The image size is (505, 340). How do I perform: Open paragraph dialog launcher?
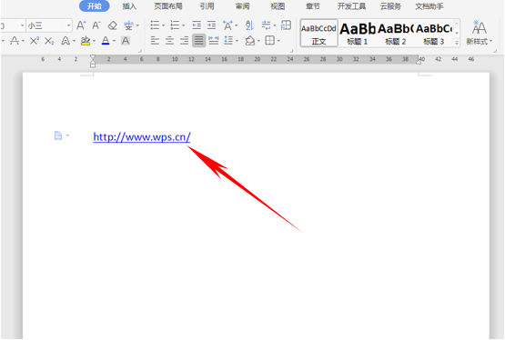(x=291, y=51)
